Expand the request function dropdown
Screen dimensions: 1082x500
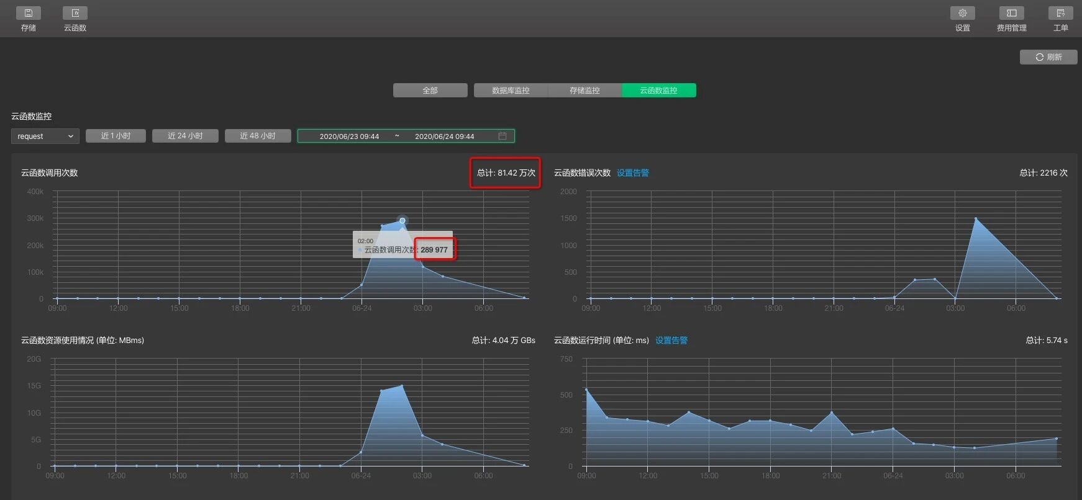[45, 136]
